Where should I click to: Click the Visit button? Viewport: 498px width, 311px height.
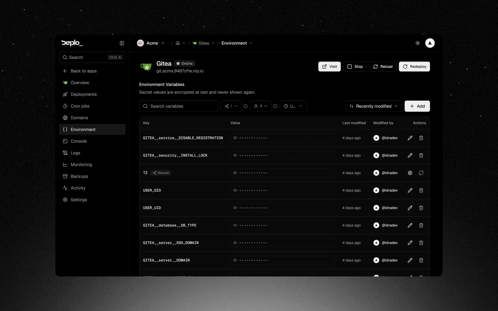coord(329,67)
